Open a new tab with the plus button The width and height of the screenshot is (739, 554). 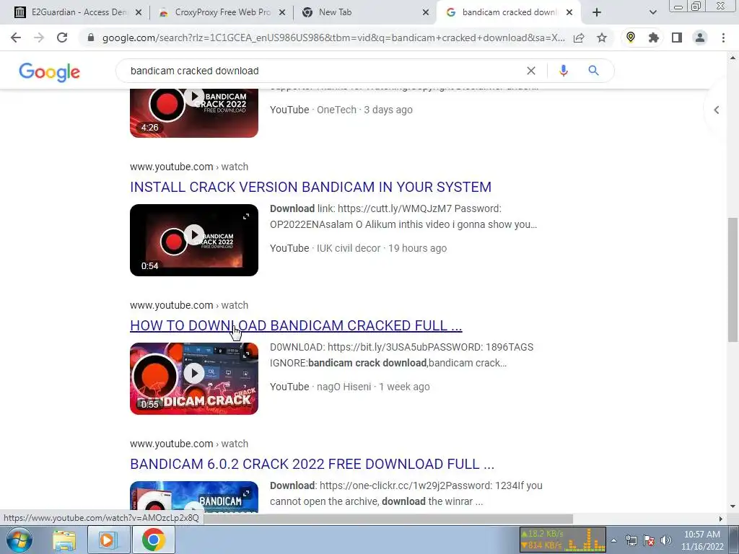597,12
